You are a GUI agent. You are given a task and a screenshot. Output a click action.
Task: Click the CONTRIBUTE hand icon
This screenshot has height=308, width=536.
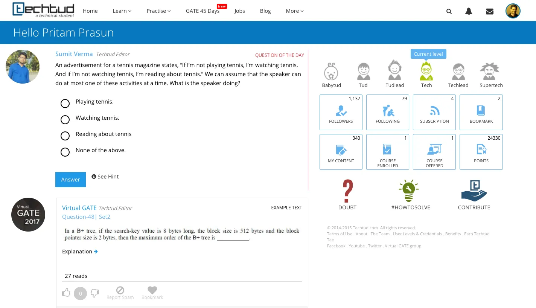tap(474, 191)
